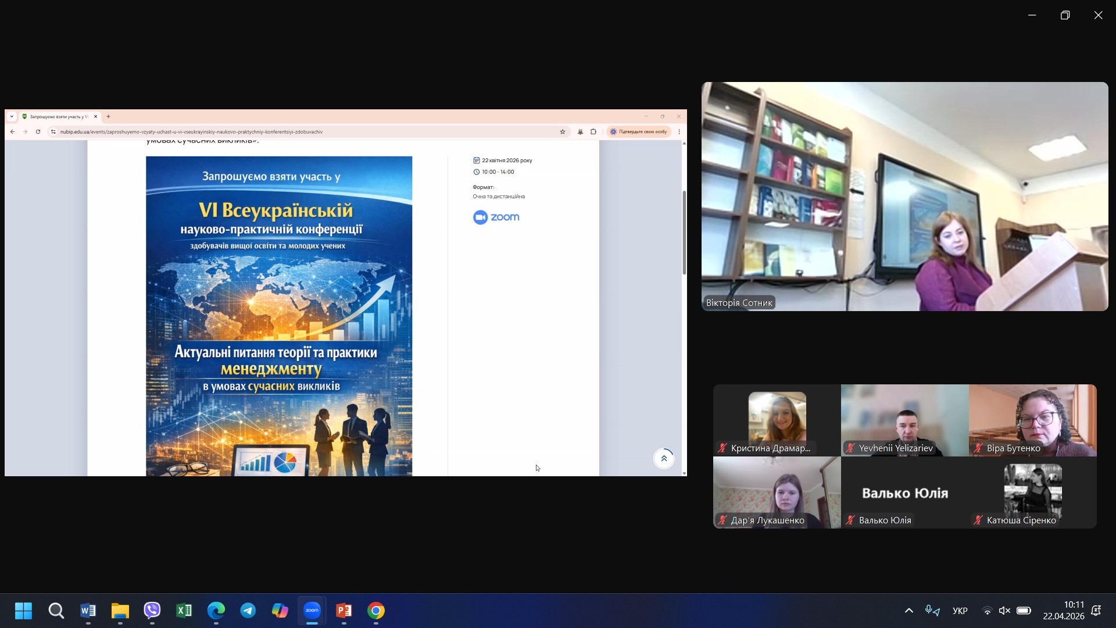Switch to the PowerPoint taskbar icon
Viewport: 1116px width, 628px height.
(x=344, y=611)
